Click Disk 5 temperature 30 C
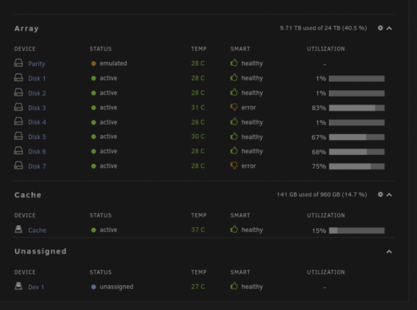The width and height of the screenshot is (417, 310). [198, 136]
